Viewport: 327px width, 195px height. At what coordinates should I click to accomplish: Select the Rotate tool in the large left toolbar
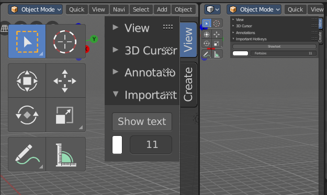[x=27, y=115]
